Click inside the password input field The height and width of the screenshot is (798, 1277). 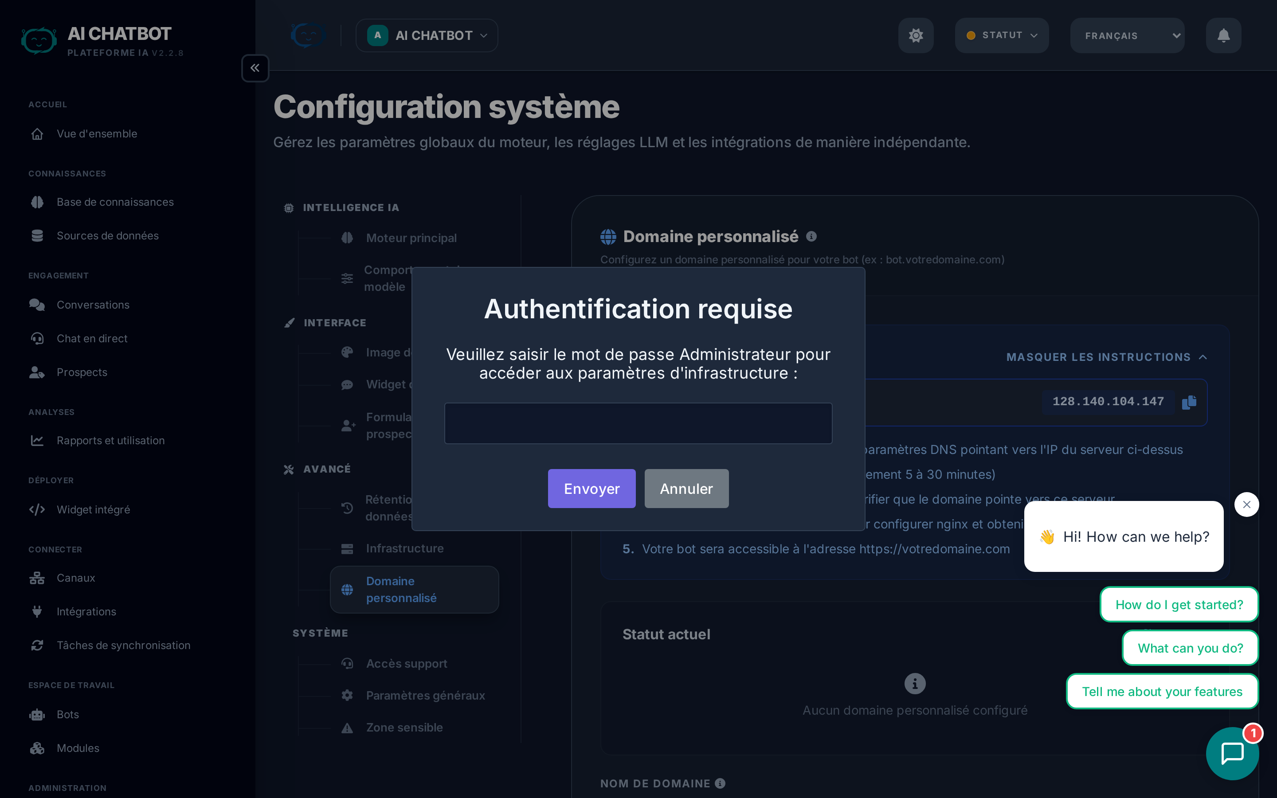[x=638, y=423]
